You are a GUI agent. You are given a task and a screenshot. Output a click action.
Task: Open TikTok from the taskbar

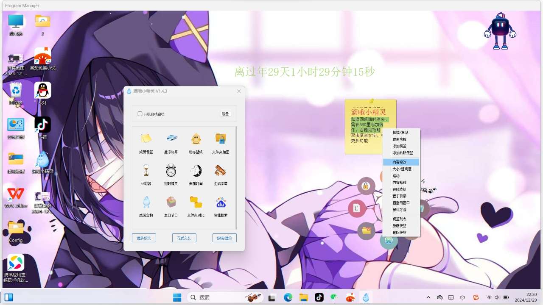[319, 297]
